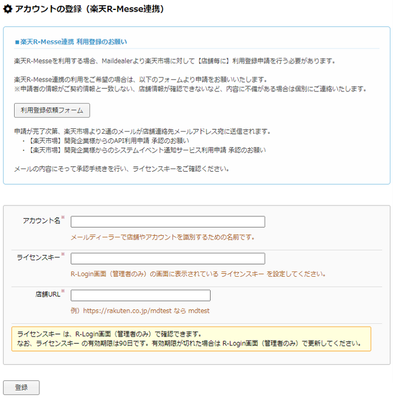Click the 店舗URL field label

[48, 294]
